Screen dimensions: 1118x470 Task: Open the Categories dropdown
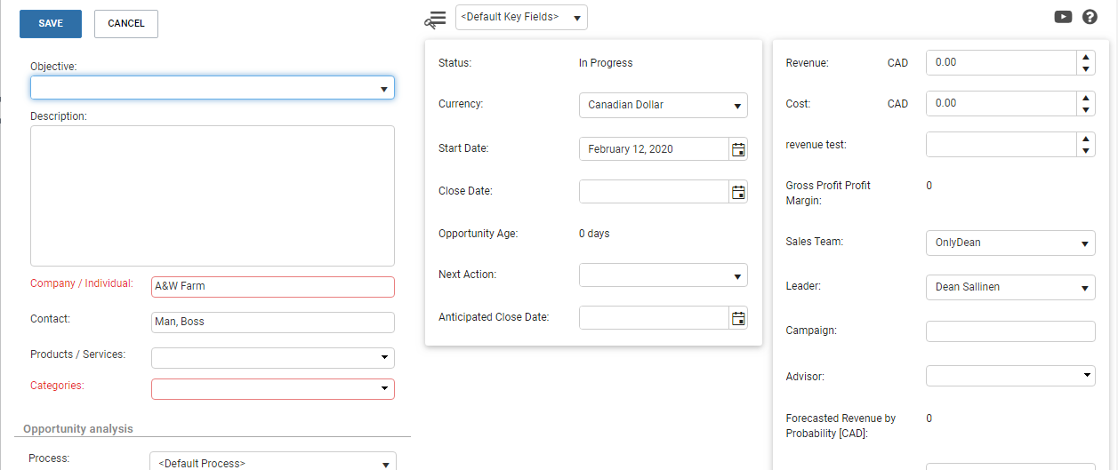[273, 389]
